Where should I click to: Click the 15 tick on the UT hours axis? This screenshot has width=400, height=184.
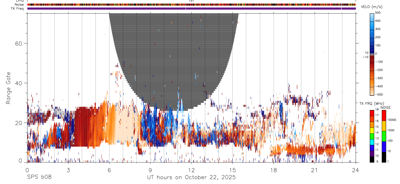[x=233, y=170]
